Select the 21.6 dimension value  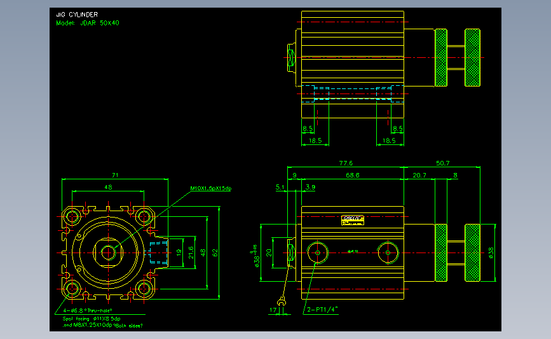[x=191, y=253]
